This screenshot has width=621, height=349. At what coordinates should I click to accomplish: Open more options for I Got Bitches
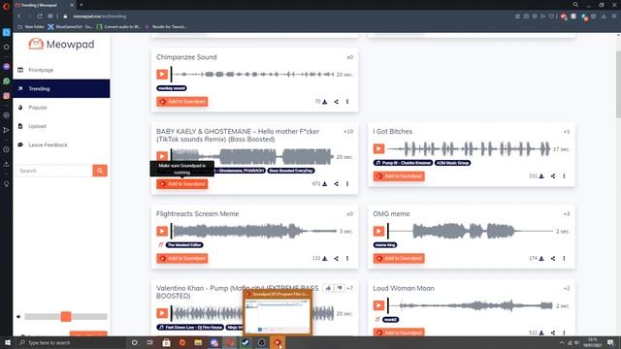tap(564, 176)
